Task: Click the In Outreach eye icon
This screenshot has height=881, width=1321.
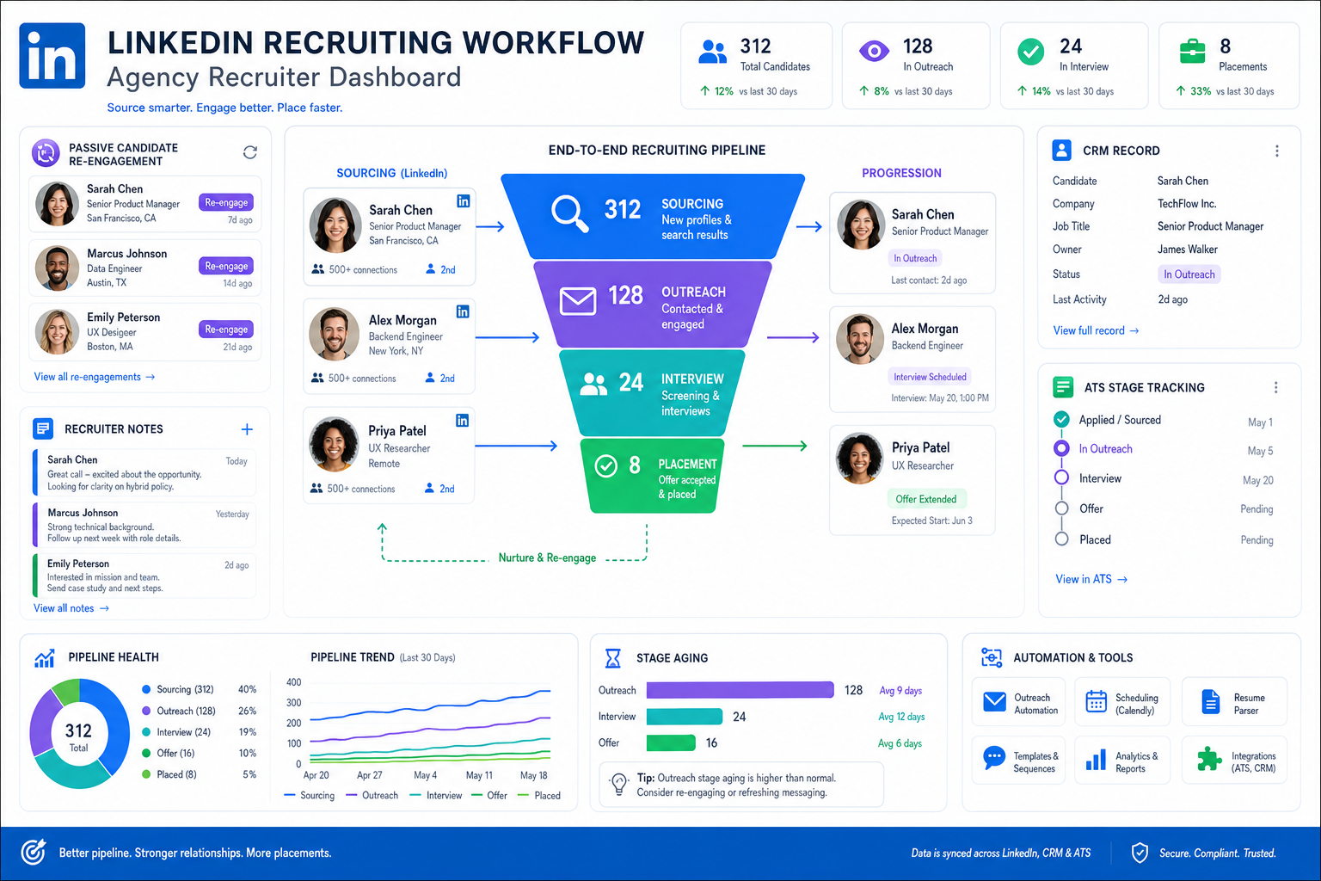Action: [x=874, y=52]
